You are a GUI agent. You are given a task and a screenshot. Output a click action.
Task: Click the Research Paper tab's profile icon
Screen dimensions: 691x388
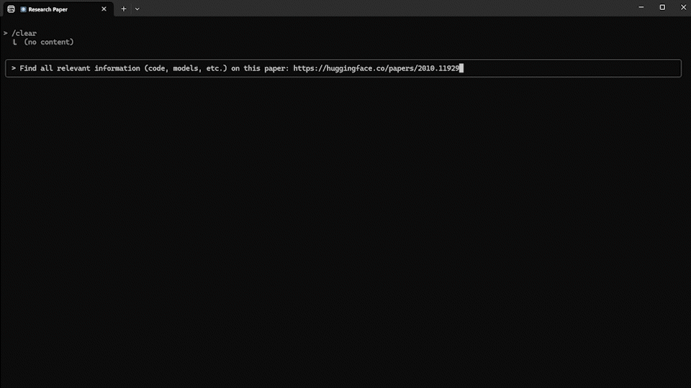click(x=24, y=9)
